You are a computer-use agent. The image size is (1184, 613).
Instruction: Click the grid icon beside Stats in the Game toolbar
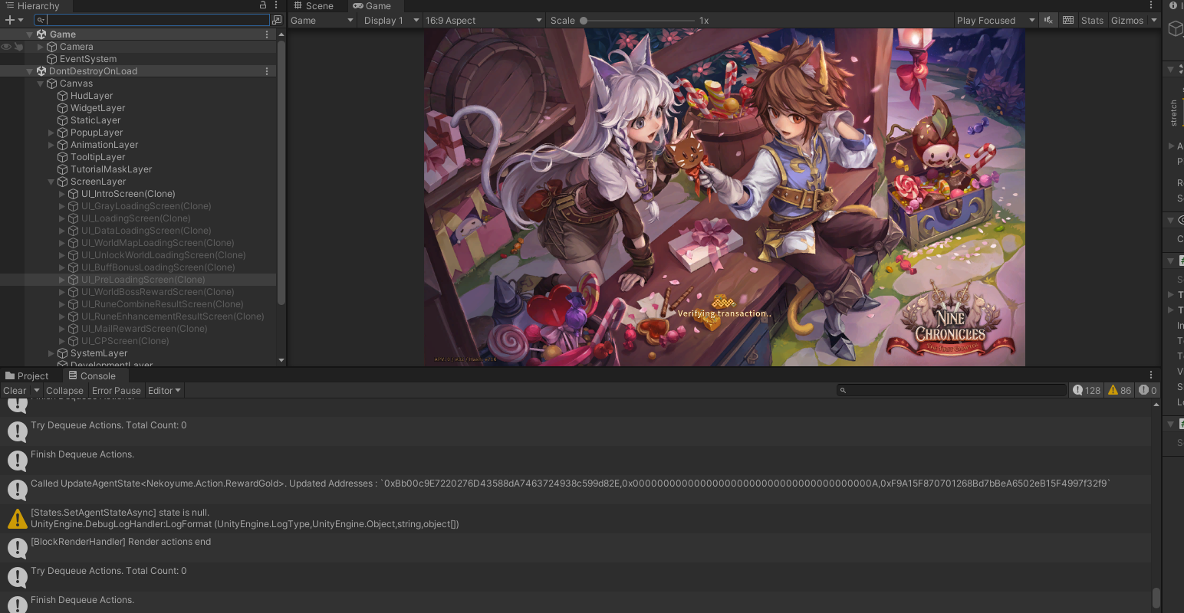(1068, 20)
